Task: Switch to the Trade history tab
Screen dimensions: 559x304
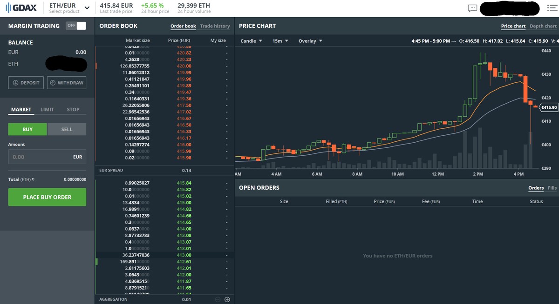Action: pos(215,26)
